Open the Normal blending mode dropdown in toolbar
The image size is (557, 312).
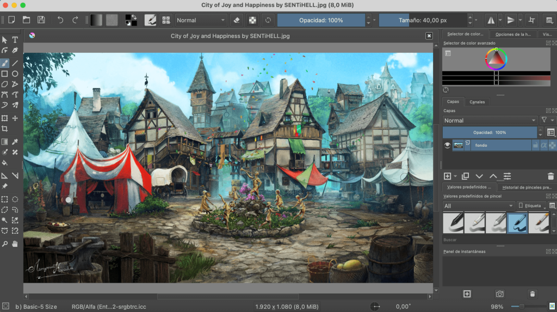tap(200, 20)
